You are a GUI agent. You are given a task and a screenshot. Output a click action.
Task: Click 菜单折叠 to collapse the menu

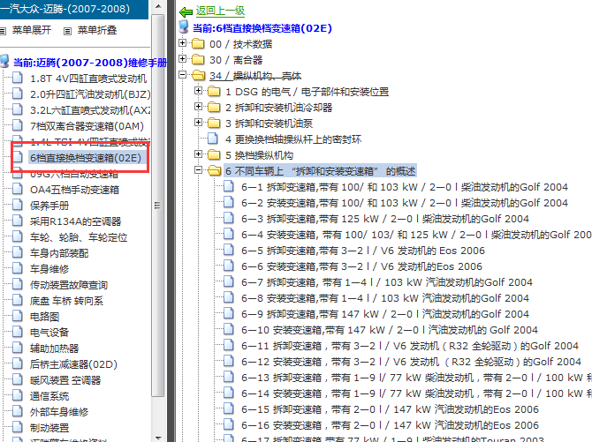(x=97, y=30)
